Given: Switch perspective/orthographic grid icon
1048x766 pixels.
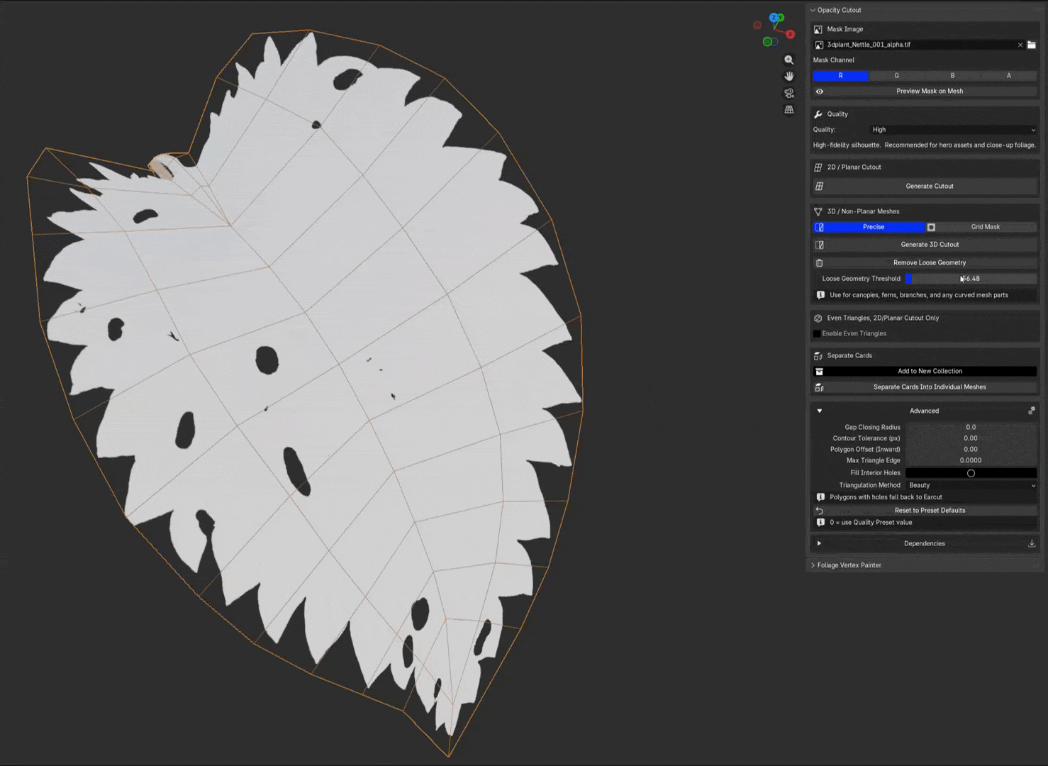Looking at the screenshot, I should [788, 110].
